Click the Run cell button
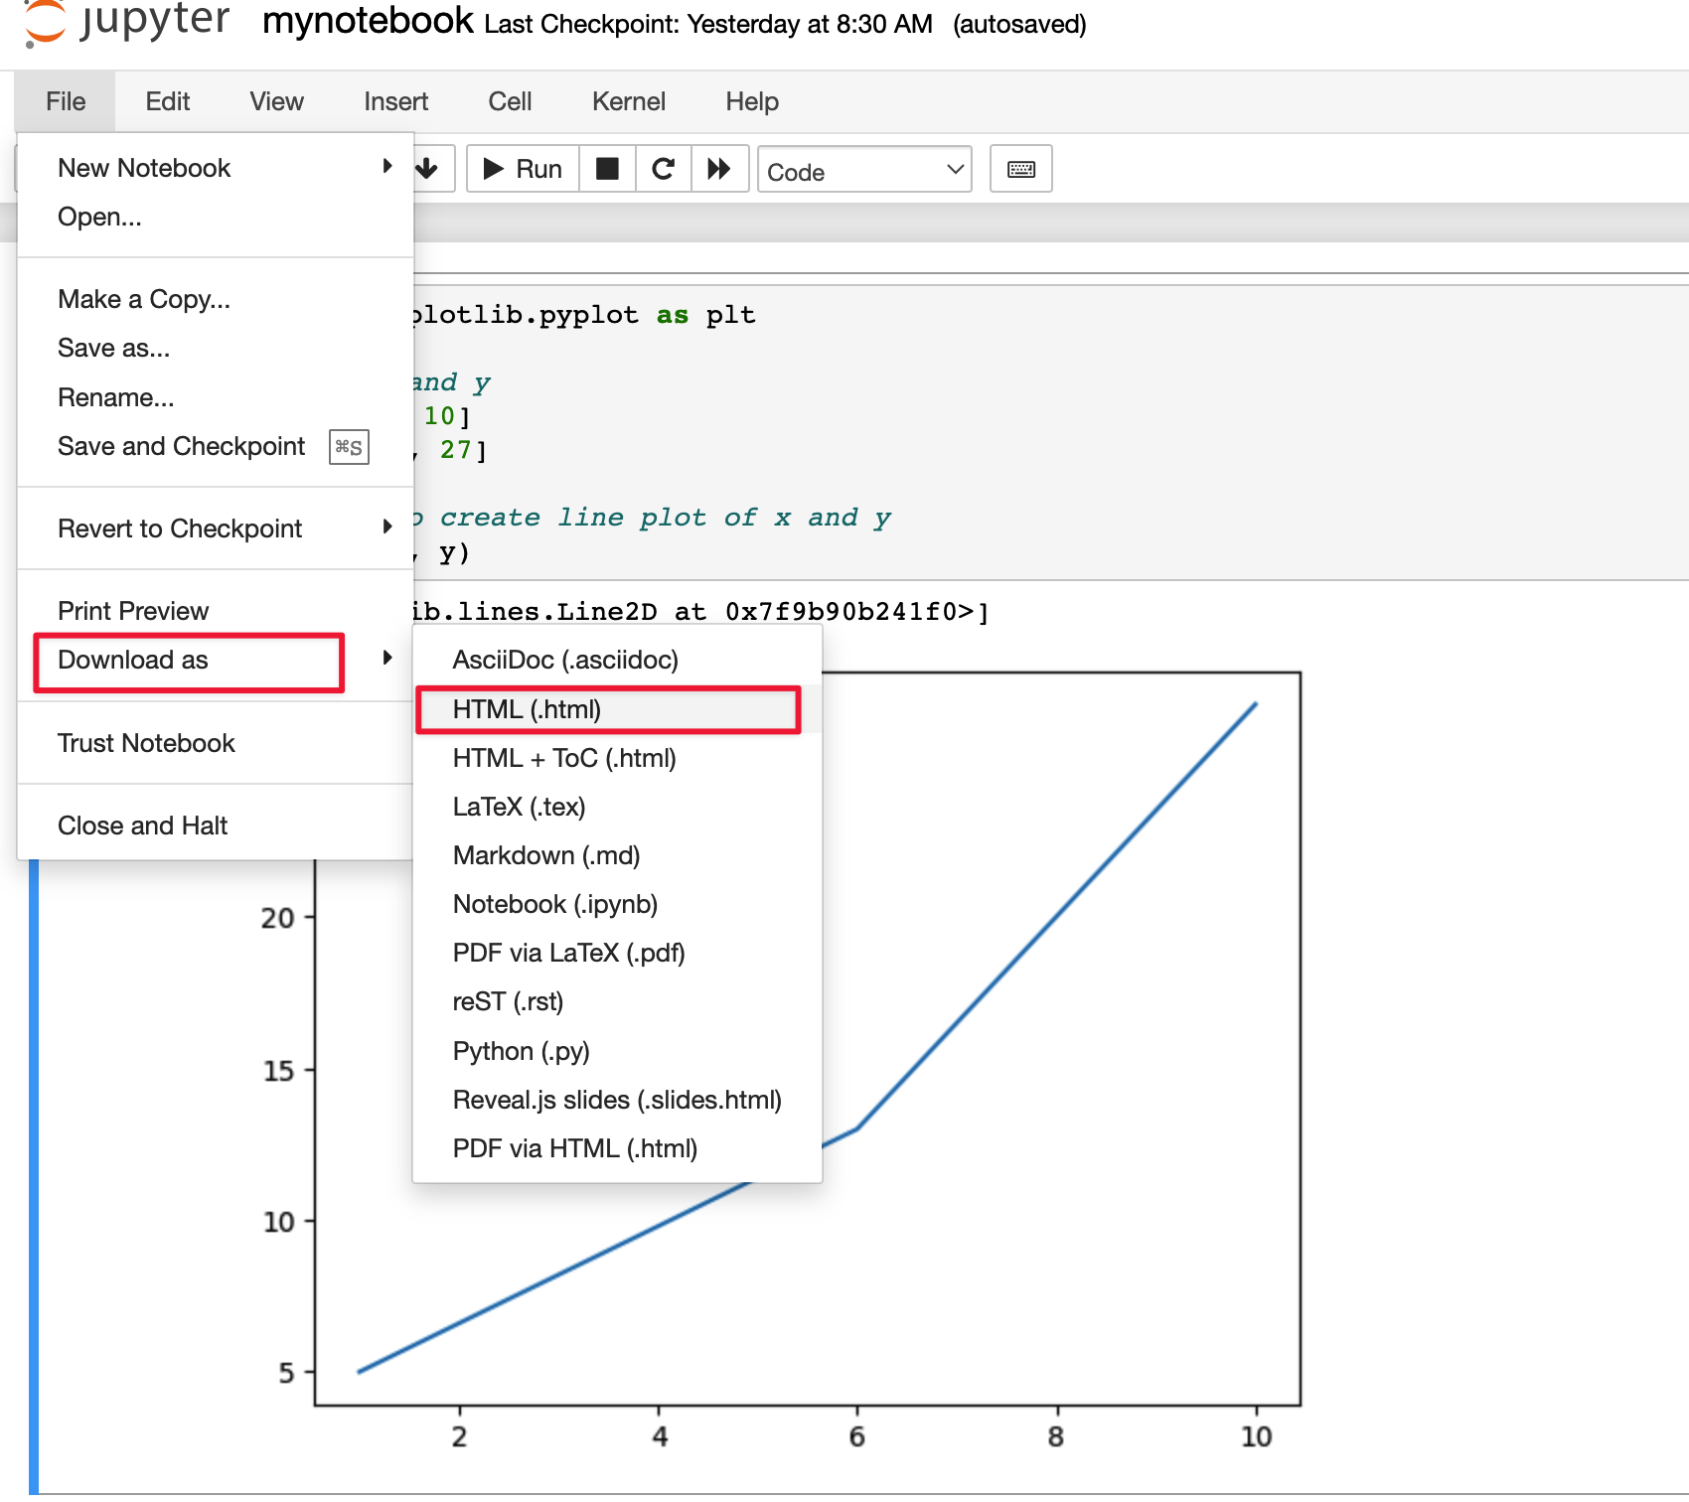Viewport: 1689px width, 1502px height. pyautogui.click(x=523, y=169)
